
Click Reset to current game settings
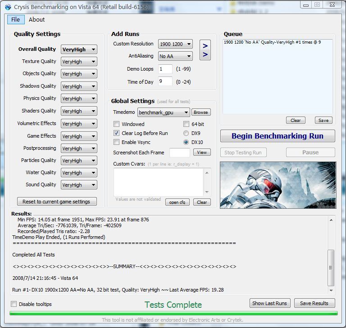pyautogui.click(x=57, y=202)
